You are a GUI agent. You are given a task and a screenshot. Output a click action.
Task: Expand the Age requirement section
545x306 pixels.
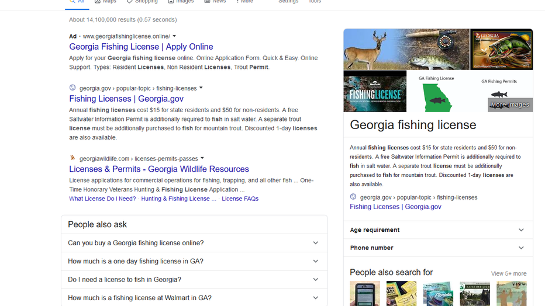point(438,230)
